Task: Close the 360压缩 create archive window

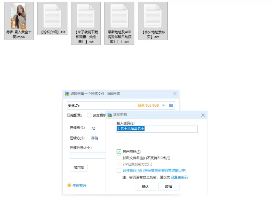Action: pyautogui.click(x=175, y=94)
